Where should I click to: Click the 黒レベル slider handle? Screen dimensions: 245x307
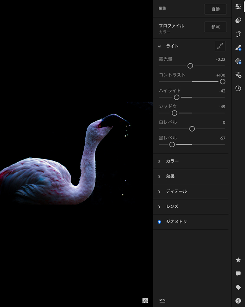click(x=172, y=145)
